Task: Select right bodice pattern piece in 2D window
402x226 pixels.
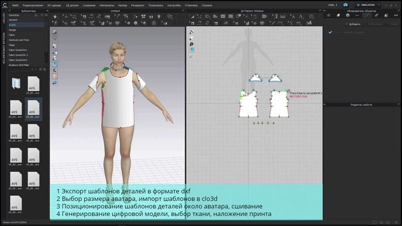Action: tap(280, 105)
